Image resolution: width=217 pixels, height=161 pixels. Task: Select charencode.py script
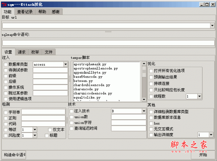tap(86, 89)
